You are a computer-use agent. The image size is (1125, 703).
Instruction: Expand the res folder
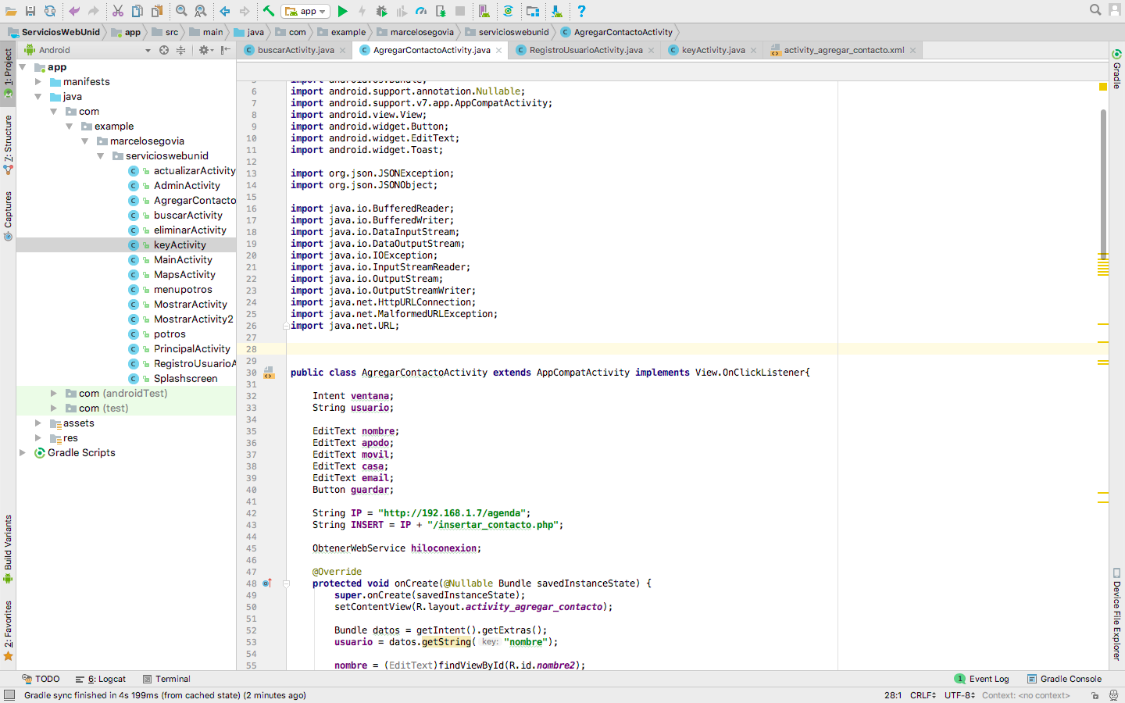click(37, 438)
